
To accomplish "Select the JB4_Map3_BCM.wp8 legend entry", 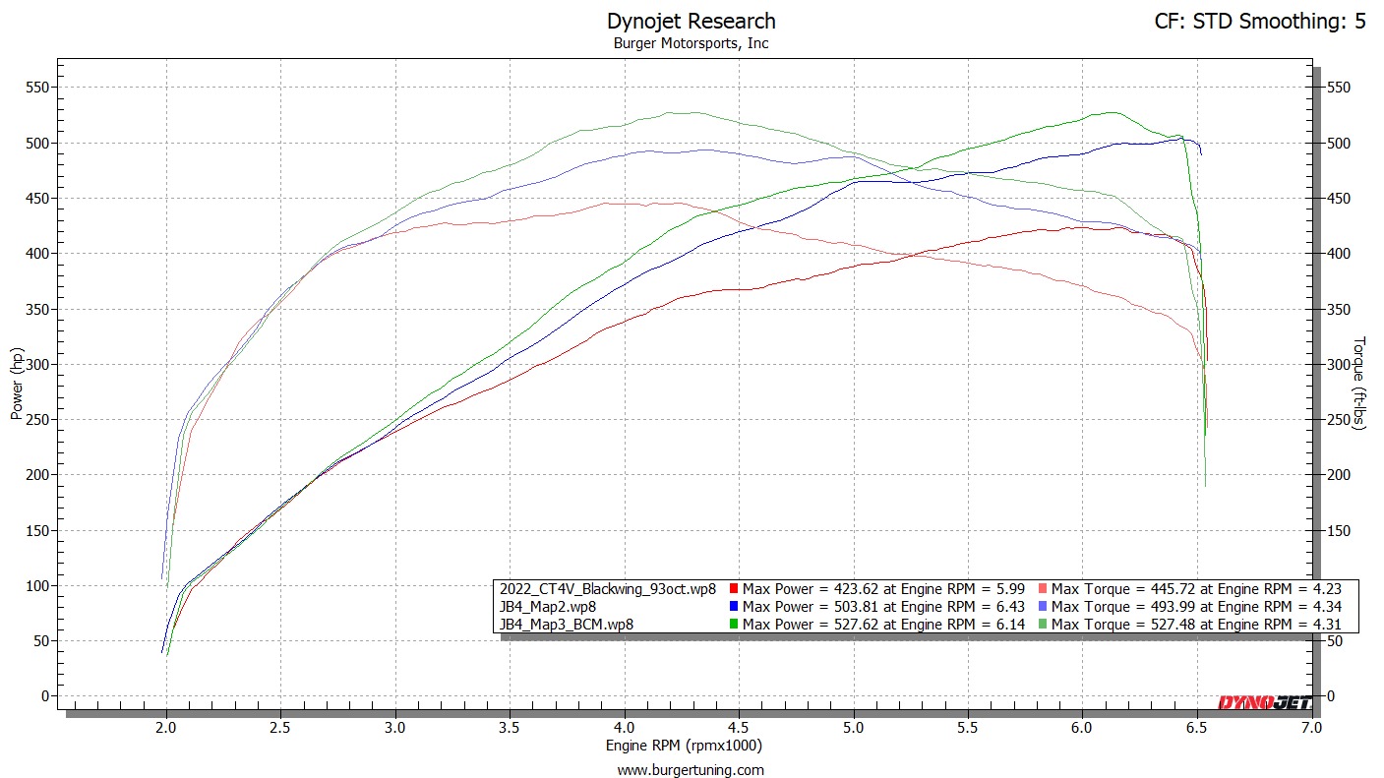I will [x=567, y=624].
